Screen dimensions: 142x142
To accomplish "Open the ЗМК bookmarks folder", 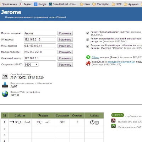I will point(117,4).
